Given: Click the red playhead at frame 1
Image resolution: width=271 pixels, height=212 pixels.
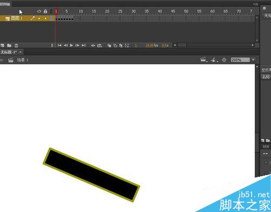Looking at the screenshot, I should click(x=56, y=11).
